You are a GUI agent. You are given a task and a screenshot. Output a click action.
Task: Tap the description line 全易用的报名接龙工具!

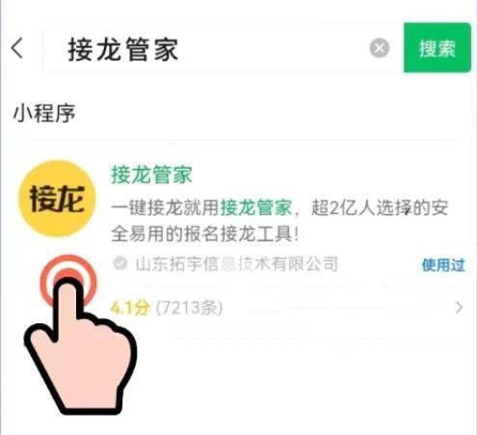(x=204, y=233)
